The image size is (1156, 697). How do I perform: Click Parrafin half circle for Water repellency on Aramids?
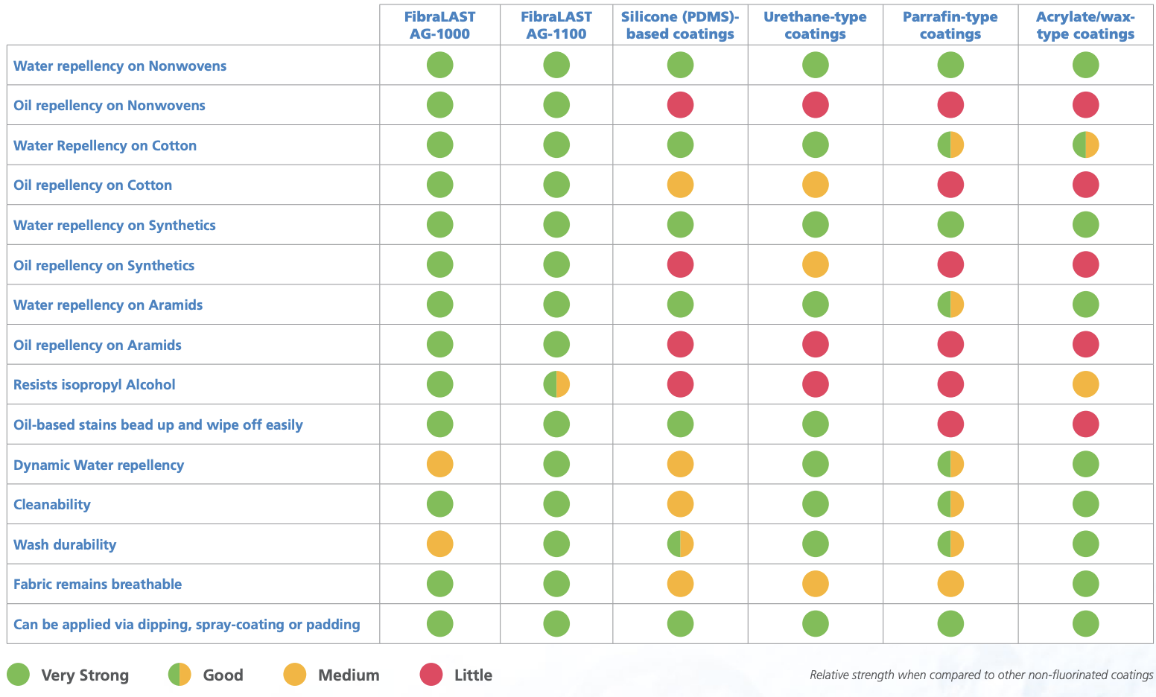coord(950,305)
